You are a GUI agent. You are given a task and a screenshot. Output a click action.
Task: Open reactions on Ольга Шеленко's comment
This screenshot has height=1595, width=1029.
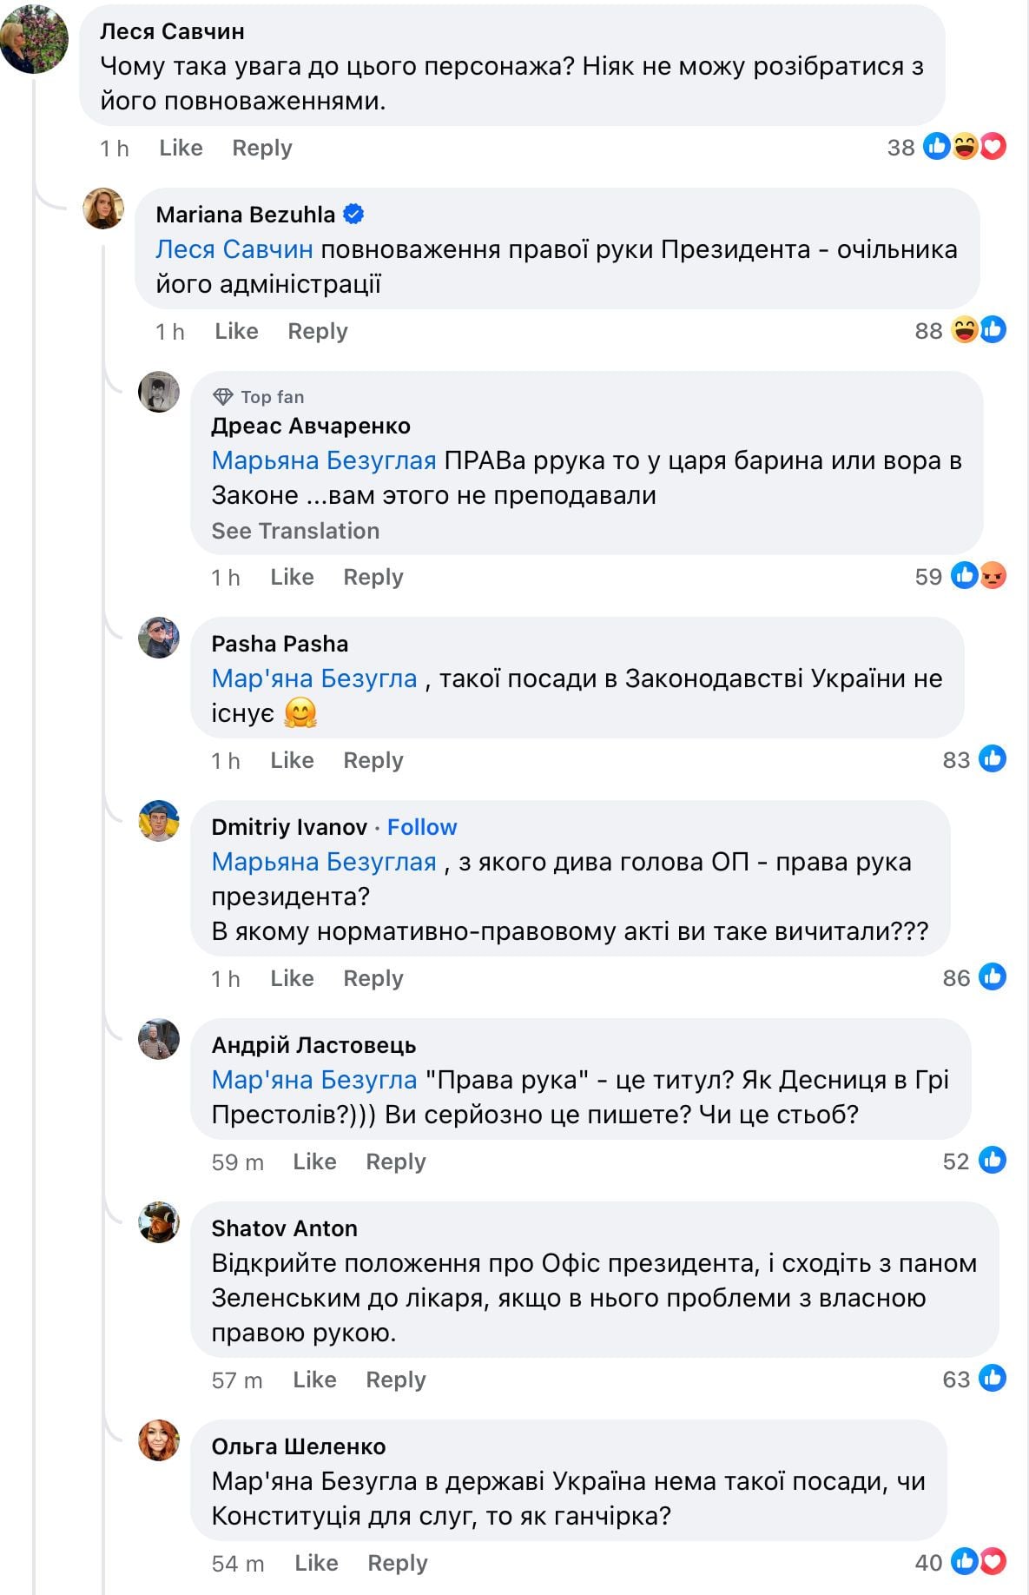coord(978,1562)
